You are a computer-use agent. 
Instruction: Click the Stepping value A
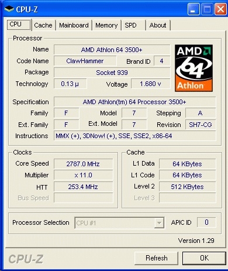(x=201, y=113)
